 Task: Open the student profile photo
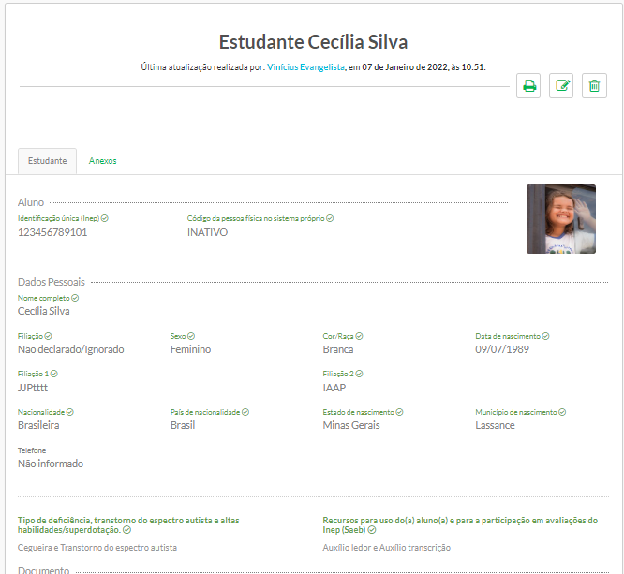click(x=560, y=219)
